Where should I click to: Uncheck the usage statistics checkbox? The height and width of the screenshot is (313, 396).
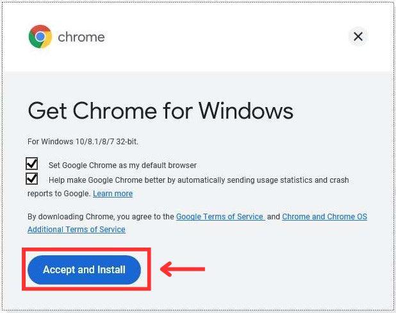[33, 179]
